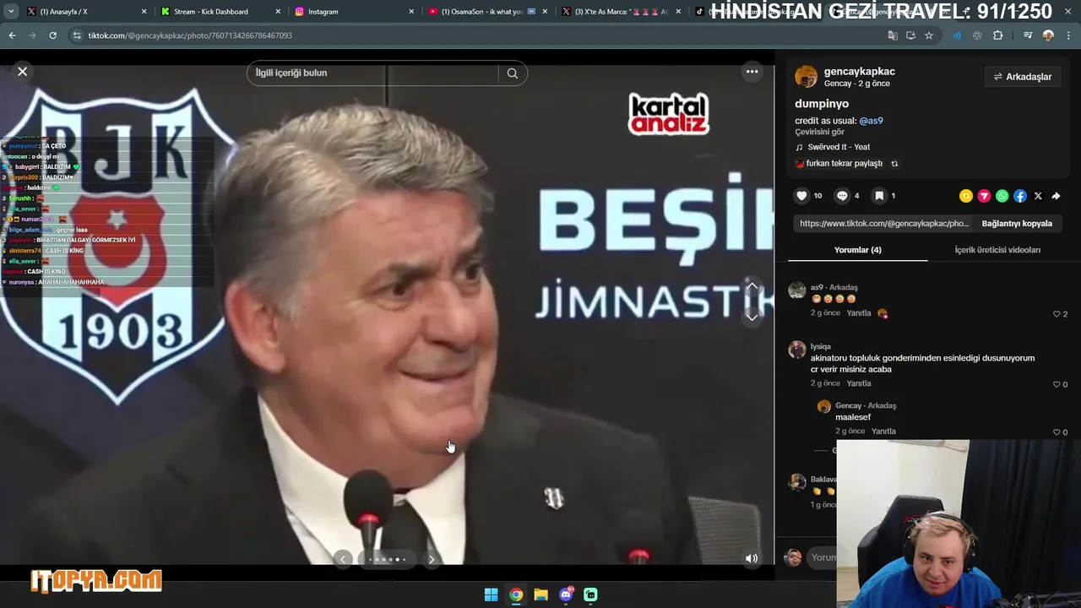Click the 'Arkadaşlar' button

pyautogui.click(x=1022, y=77)
